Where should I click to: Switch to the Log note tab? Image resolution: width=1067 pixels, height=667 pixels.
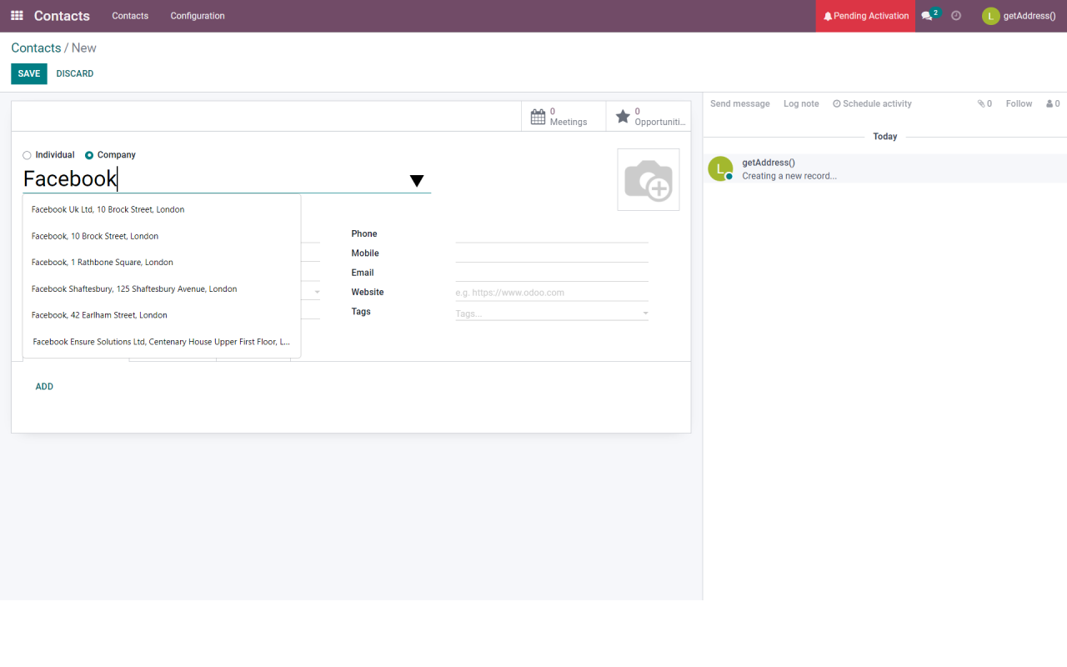801,103
